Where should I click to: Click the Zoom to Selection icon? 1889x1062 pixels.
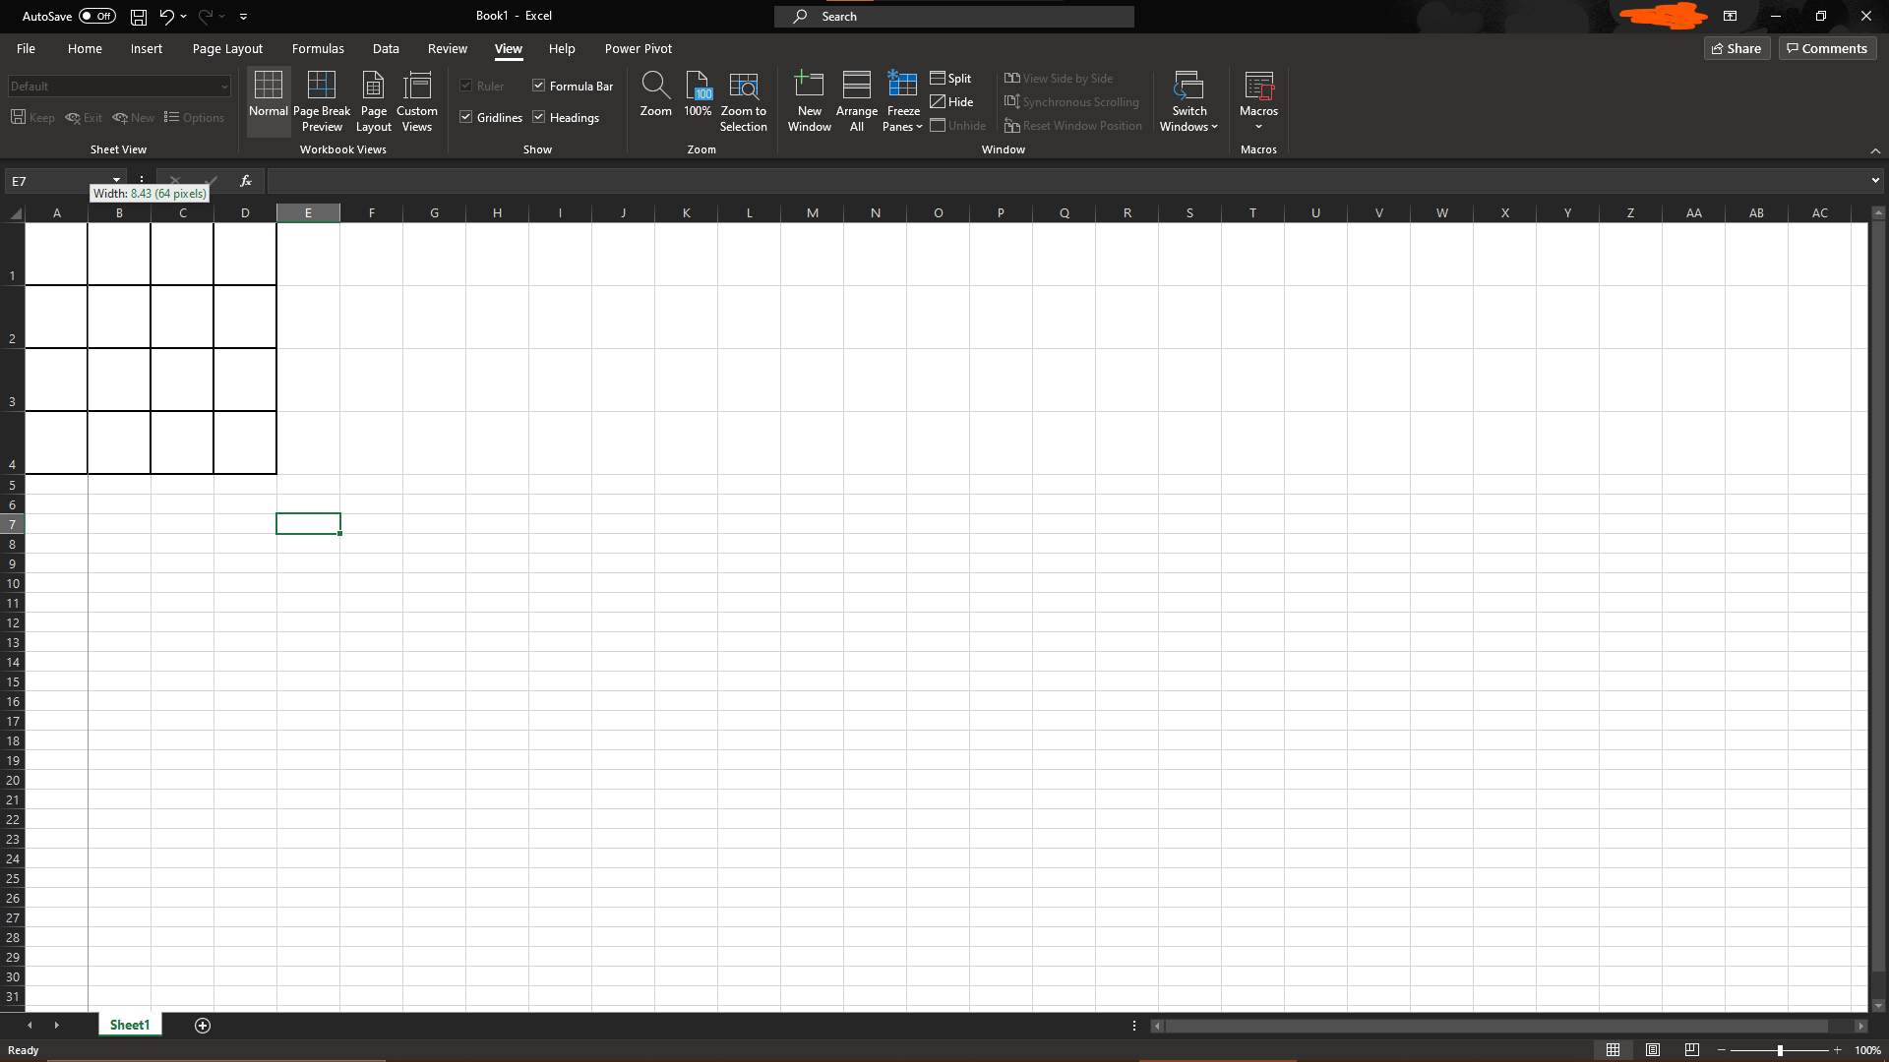pos(743,100)
